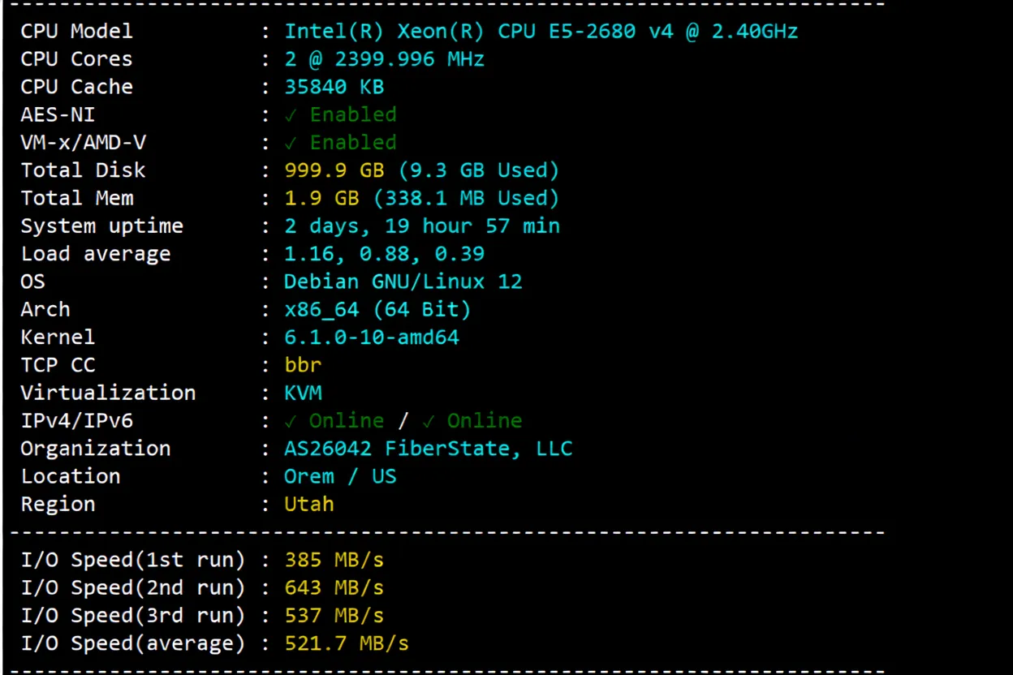Select the OS value Debian GNU/Linux 12

403,282
